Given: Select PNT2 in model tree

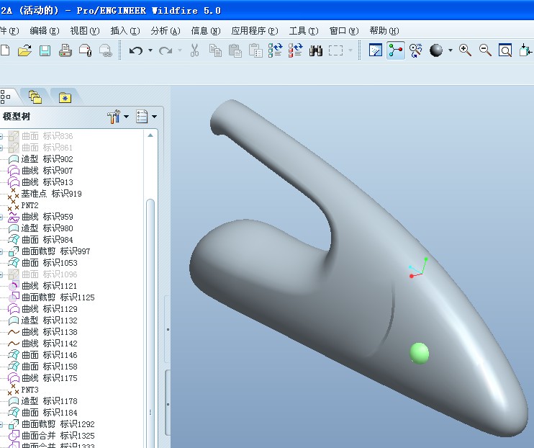Looking at the screenshot, I should 23,205.
